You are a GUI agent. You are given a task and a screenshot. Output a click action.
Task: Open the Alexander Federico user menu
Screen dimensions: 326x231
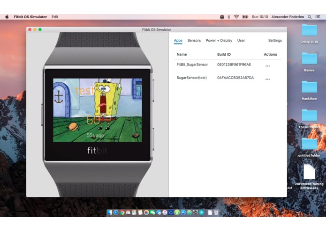(x=288, y=17)
